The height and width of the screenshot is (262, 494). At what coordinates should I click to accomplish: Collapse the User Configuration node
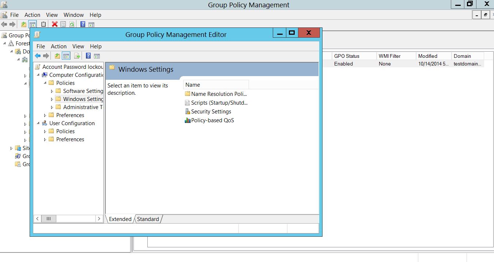[x=38, y=123]
